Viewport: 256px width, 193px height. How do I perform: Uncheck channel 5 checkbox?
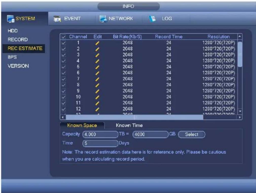pos(63,67)
